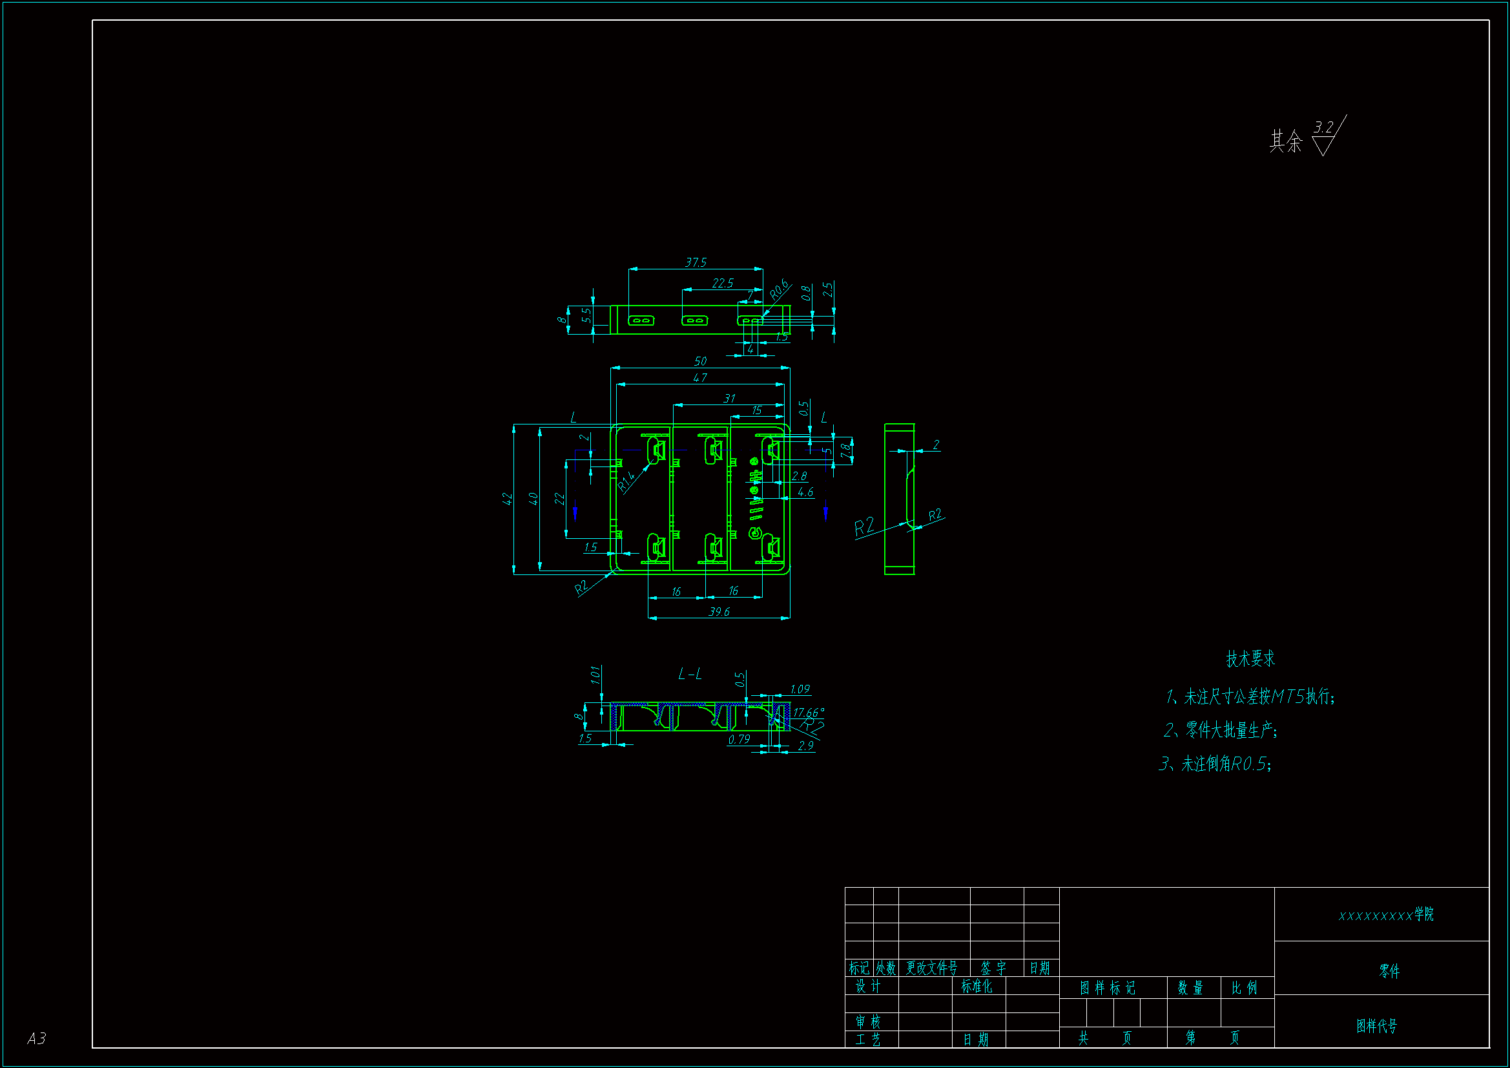Select the large R2 label on side view

point(864,527)
